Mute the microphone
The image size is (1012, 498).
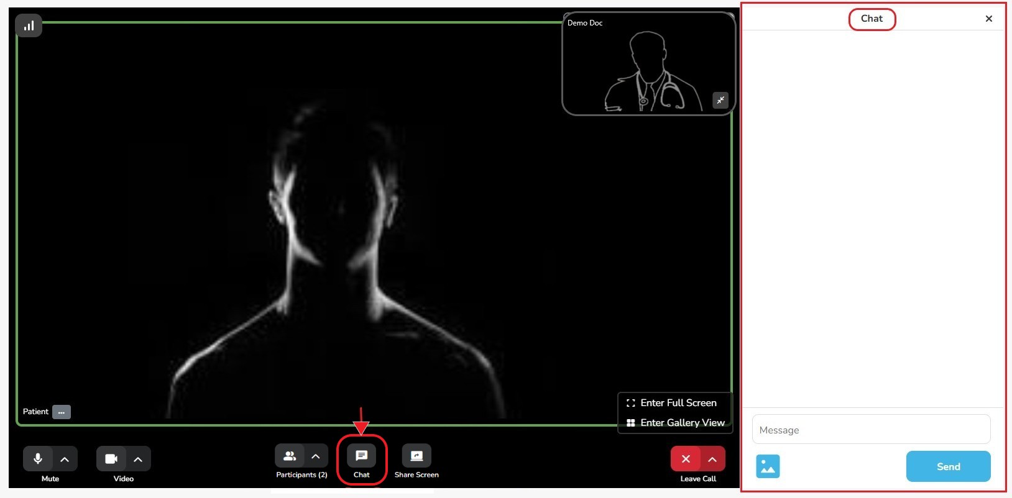38,459
